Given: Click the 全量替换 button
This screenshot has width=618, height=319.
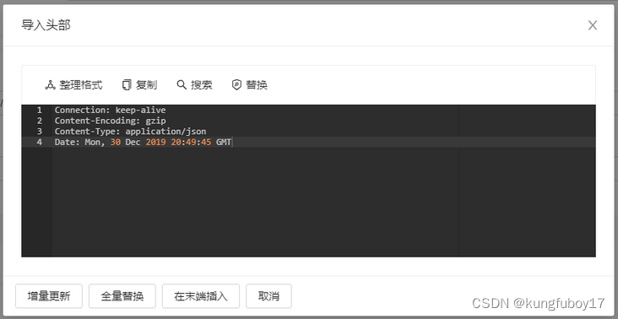Looking at the screenshot, I should 122,296.
